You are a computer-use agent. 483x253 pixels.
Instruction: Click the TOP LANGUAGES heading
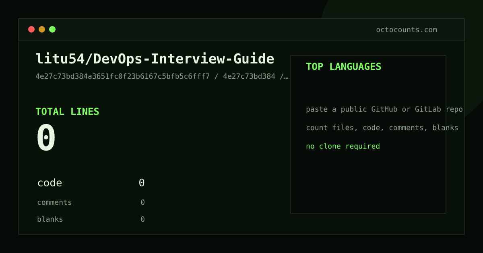coord(343,67)
